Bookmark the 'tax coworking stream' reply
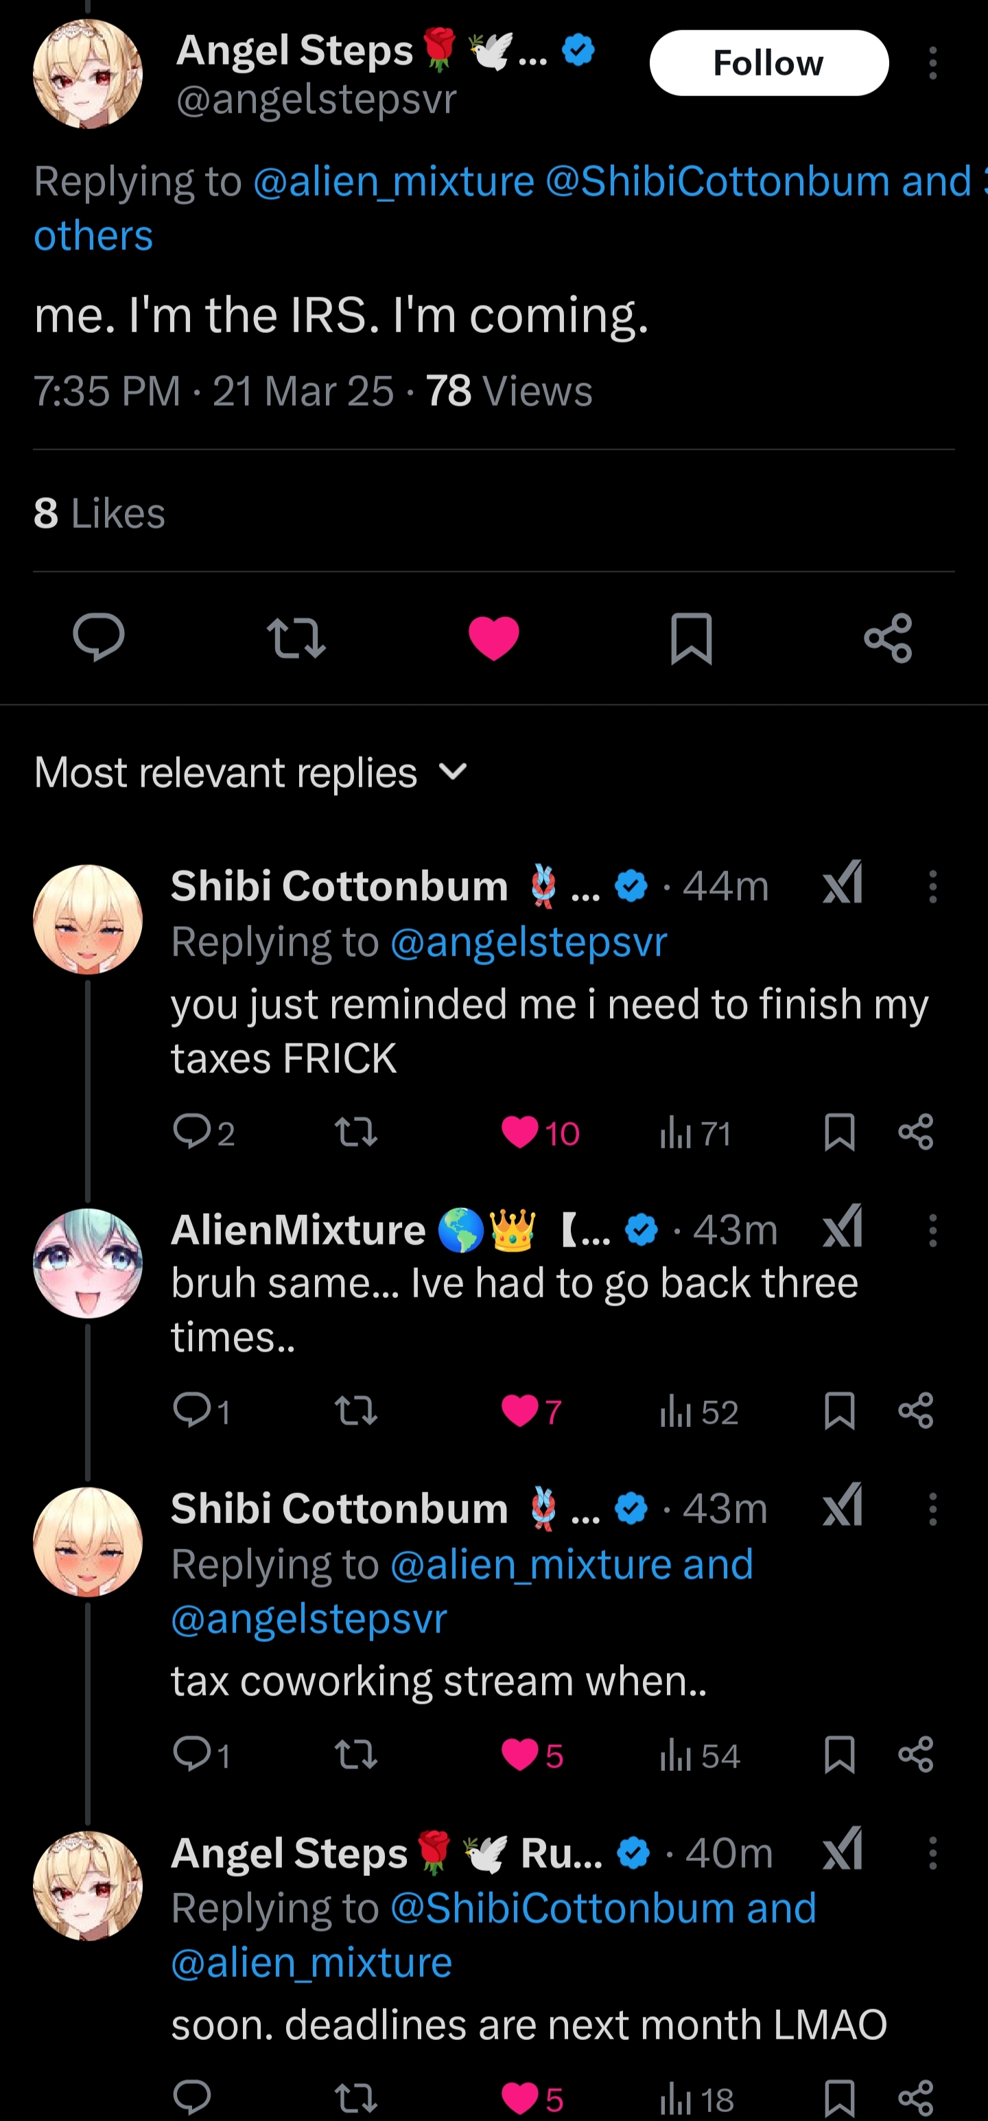 [839, 1754]
